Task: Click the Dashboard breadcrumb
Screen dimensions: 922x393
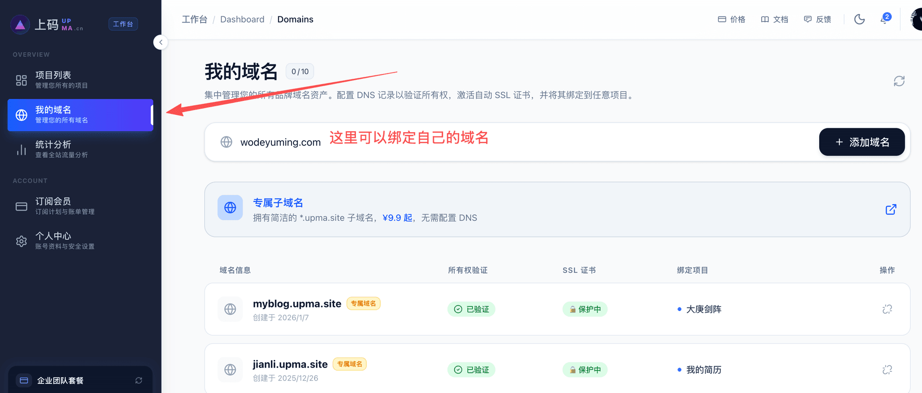Action: (242, 19)
